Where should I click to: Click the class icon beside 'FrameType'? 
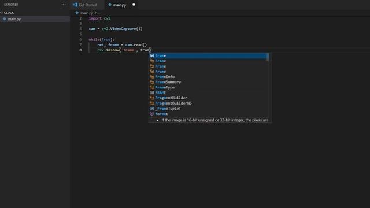tap(151, 87)
